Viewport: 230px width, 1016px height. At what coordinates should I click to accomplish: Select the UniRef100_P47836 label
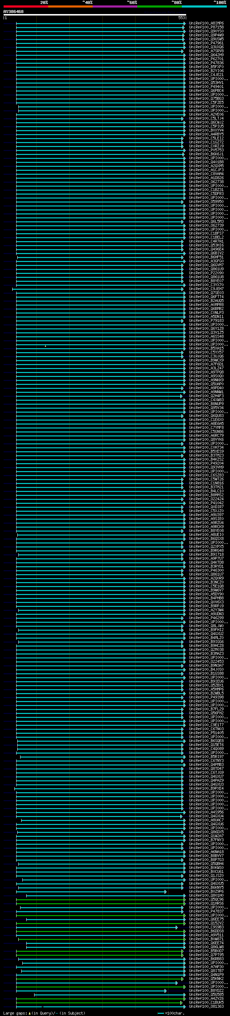206,63
